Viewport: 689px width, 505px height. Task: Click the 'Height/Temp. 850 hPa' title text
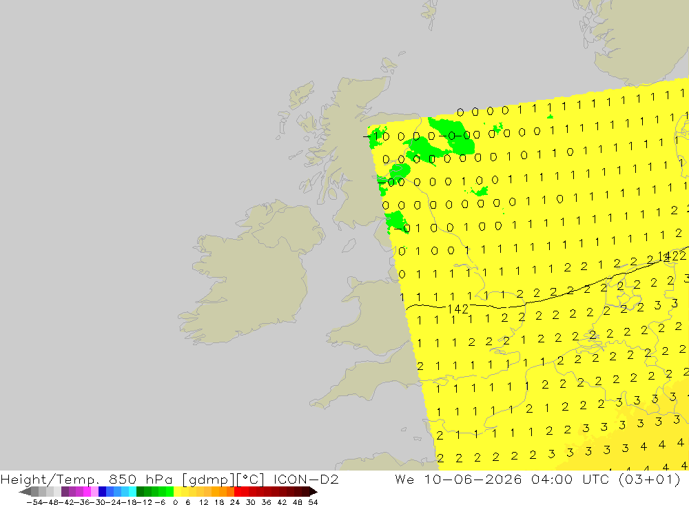(x=87, y=479)
